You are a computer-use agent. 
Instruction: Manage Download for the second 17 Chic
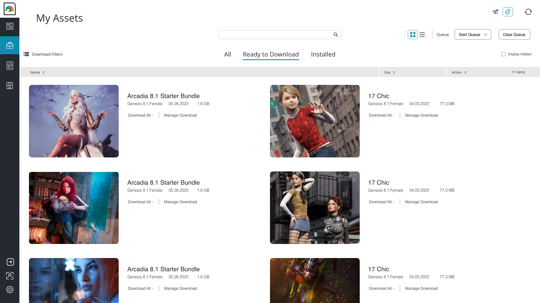point(421,202)
